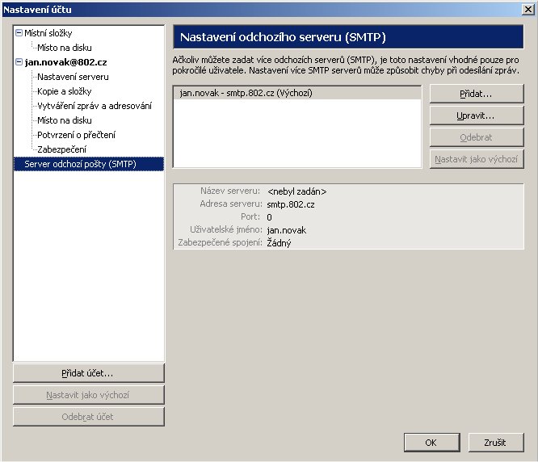This screenshot has width=538, height=462.
Task: Confirm the dialog with OK
Action: (x=431, y=443)
